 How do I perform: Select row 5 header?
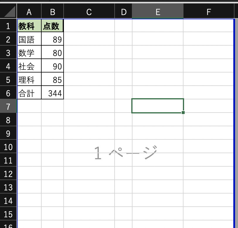coord(8,79)
